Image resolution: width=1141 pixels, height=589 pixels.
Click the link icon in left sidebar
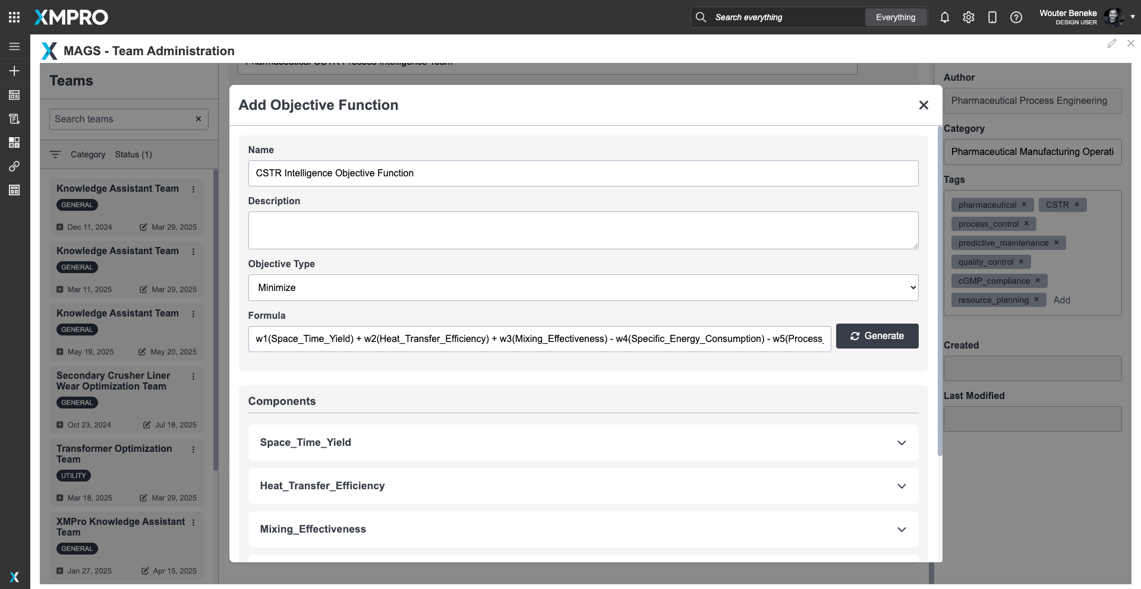(14, 166)
